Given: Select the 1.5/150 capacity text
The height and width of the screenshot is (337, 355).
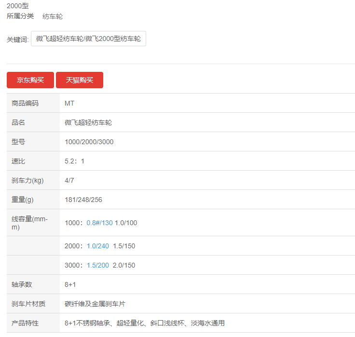Looking at the screenshot, I should tap(124, 246).
